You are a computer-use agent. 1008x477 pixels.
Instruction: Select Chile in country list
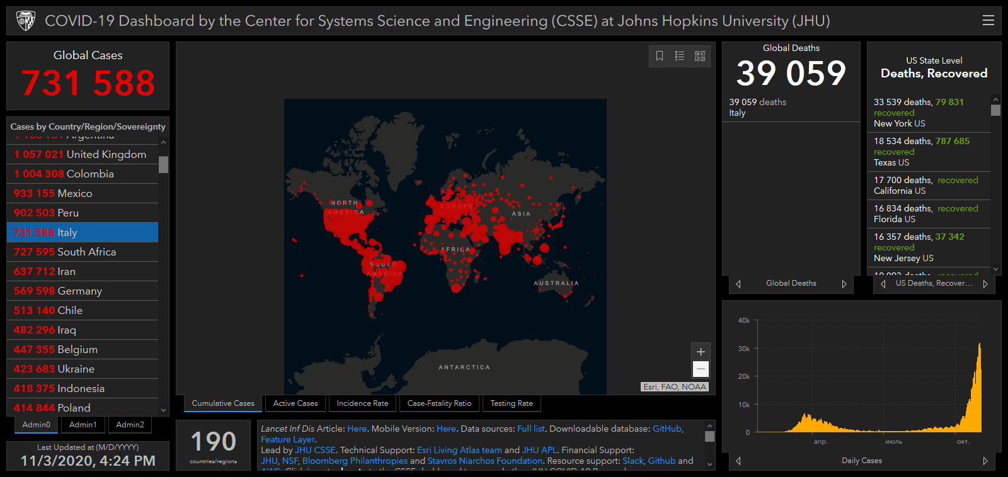[x=83, y=310]
